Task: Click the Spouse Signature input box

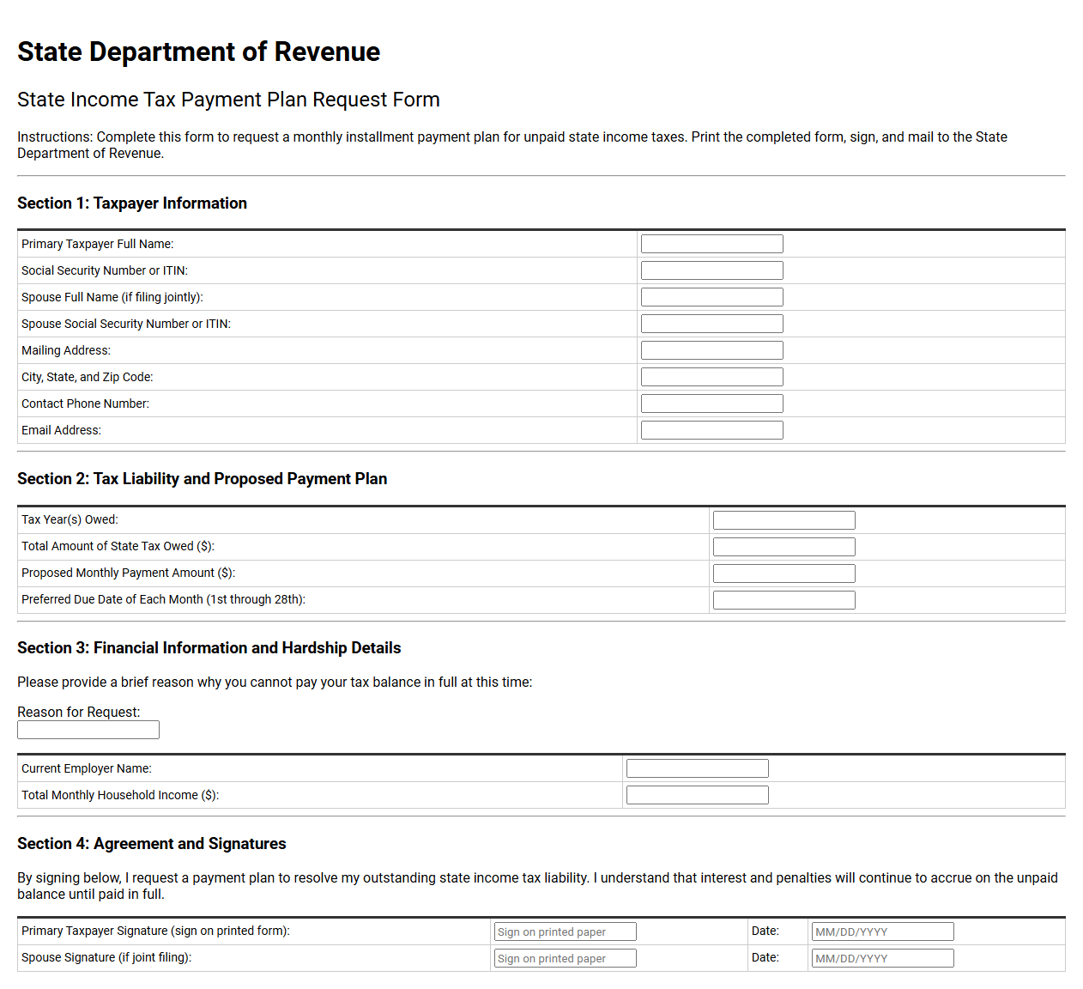Action: coord(566,958)
